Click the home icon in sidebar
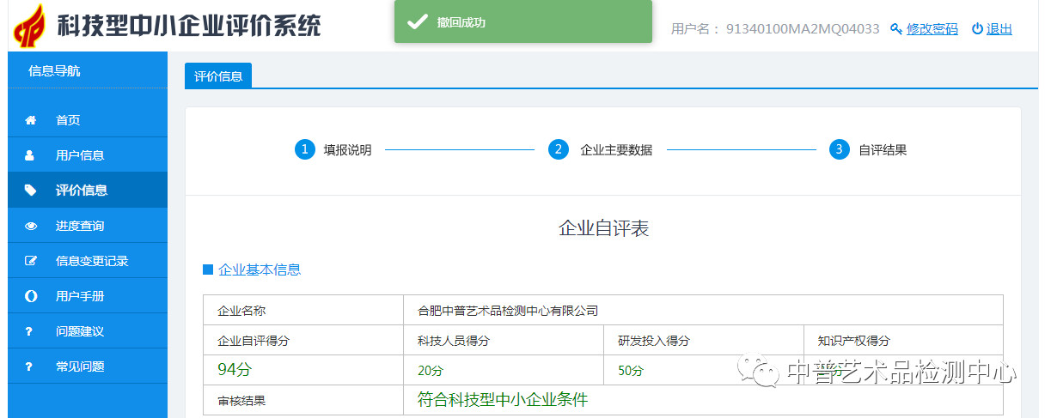The height and width of the screenshot is (418, 1051). [x=31, y=120]
